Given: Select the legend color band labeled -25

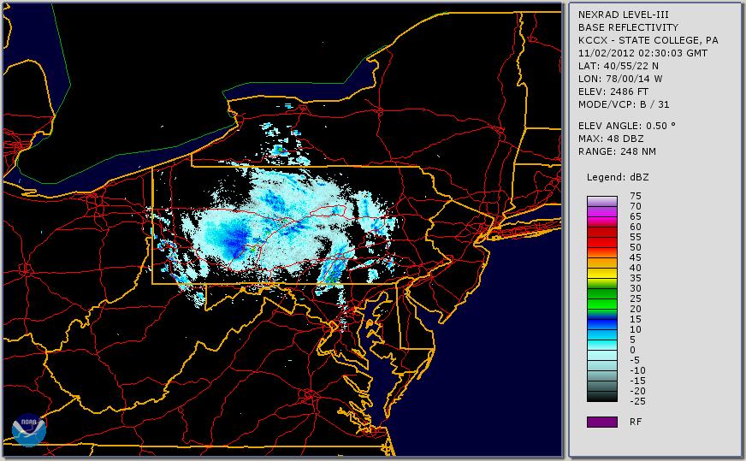Looking at the screenshot, I should pos(601,399).
